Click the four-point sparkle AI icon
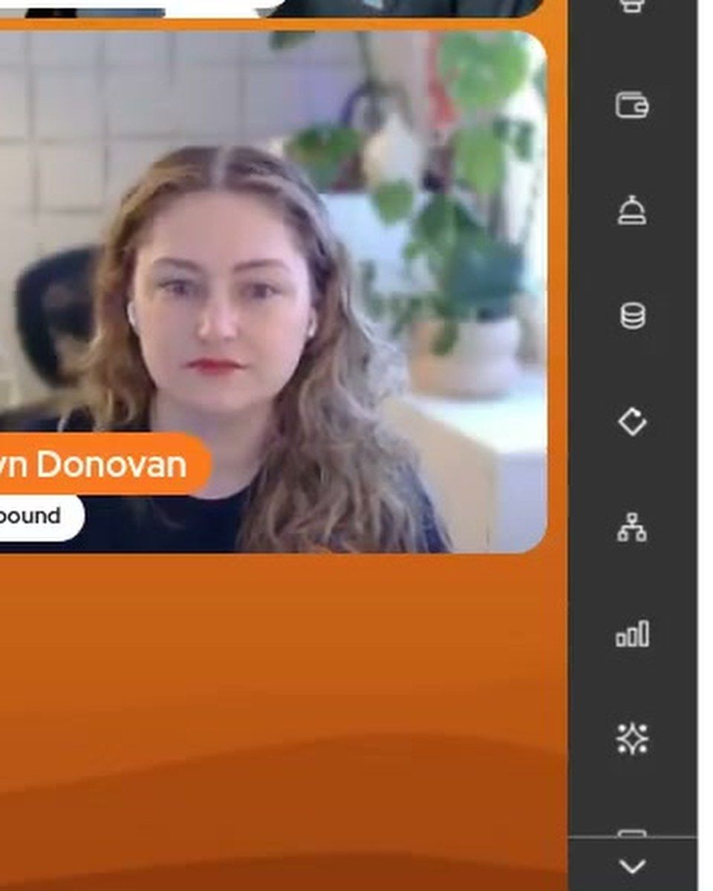This screenshot has height=891, width=713. [x=632, y=740]
